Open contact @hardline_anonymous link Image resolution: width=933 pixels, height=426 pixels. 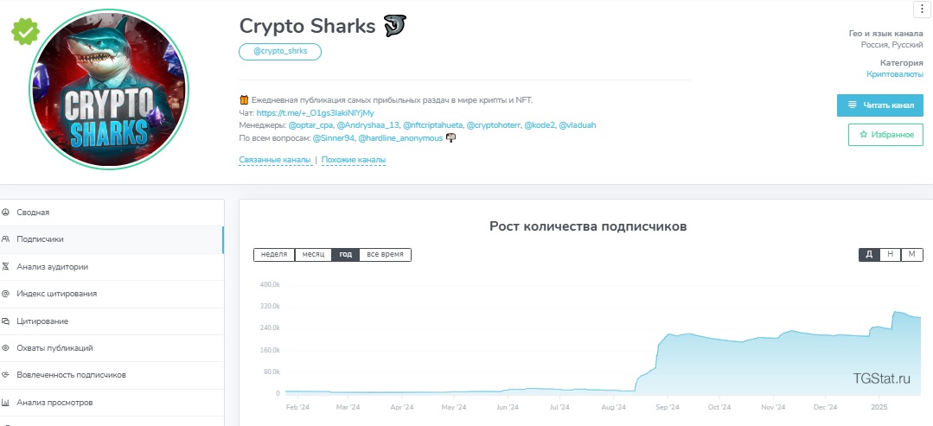400,138
